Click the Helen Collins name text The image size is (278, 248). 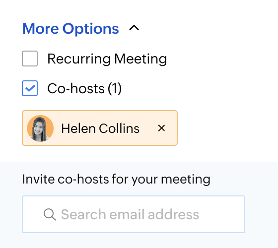tap(100, 128)
